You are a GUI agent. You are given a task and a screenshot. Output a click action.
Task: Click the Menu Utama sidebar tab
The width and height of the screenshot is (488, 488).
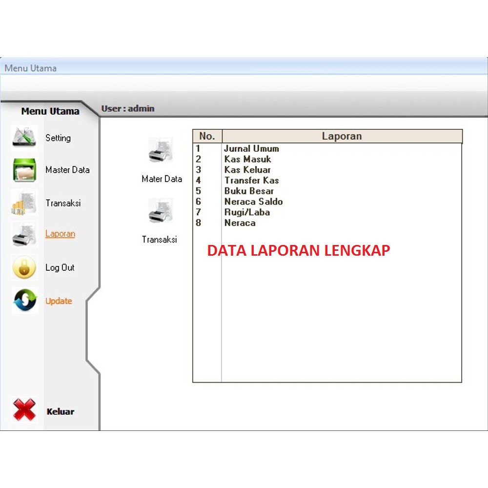point(50,111)
